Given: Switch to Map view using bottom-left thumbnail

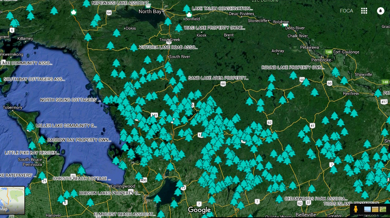Looking at the screenshot, I should [x=12, y=200].
